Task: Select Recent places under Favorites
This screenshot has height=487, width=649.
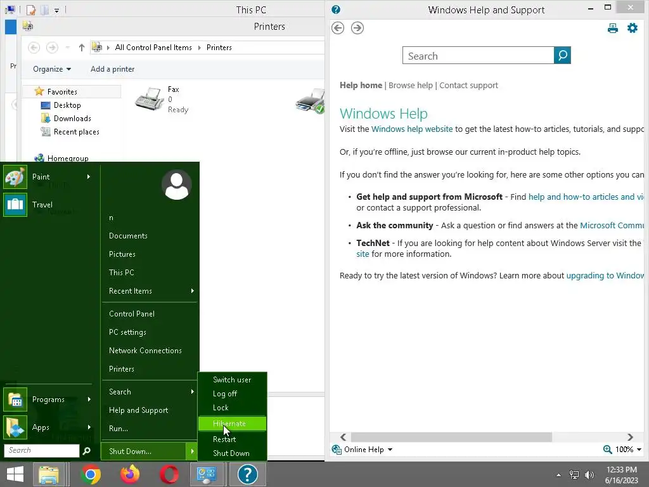Action: point(76,132)
